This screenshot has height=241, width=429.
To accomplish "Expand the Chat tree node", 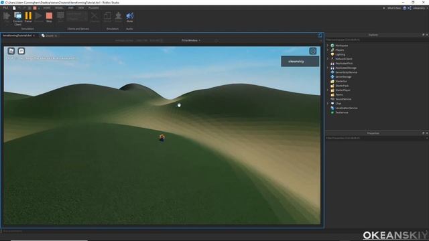I will click(x=328, y=104).
